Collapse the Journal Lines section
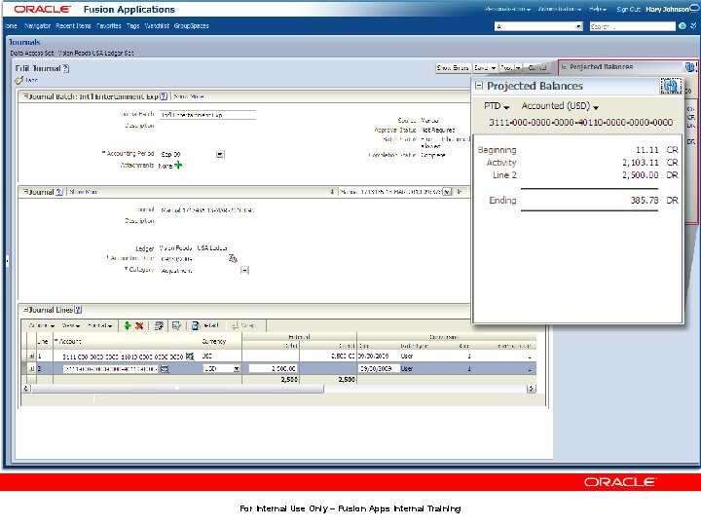701x526 pixels. [25, 309]
